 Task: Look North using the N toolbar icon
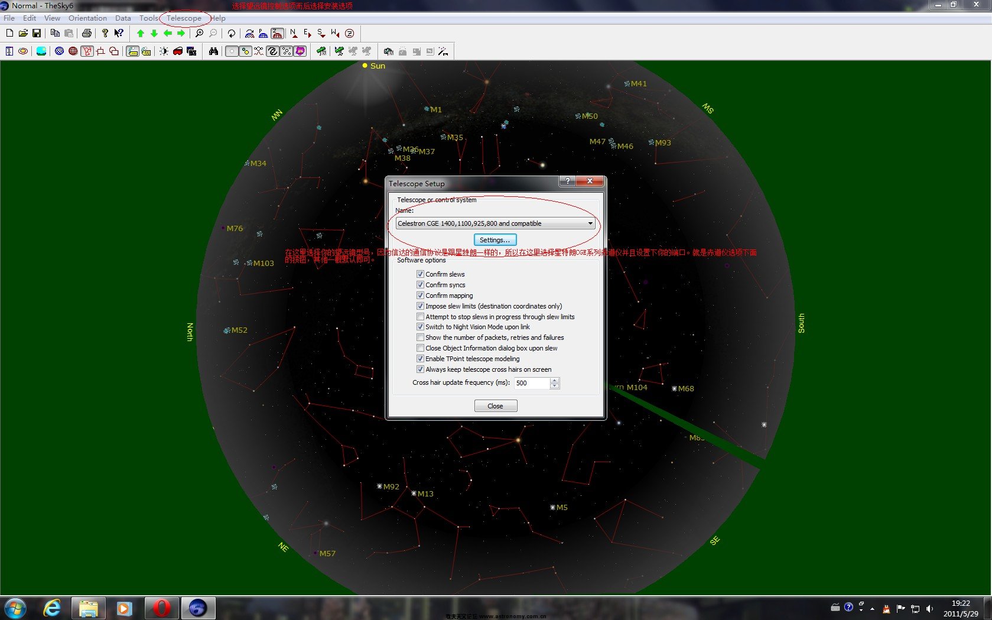(x=294, y=33)
